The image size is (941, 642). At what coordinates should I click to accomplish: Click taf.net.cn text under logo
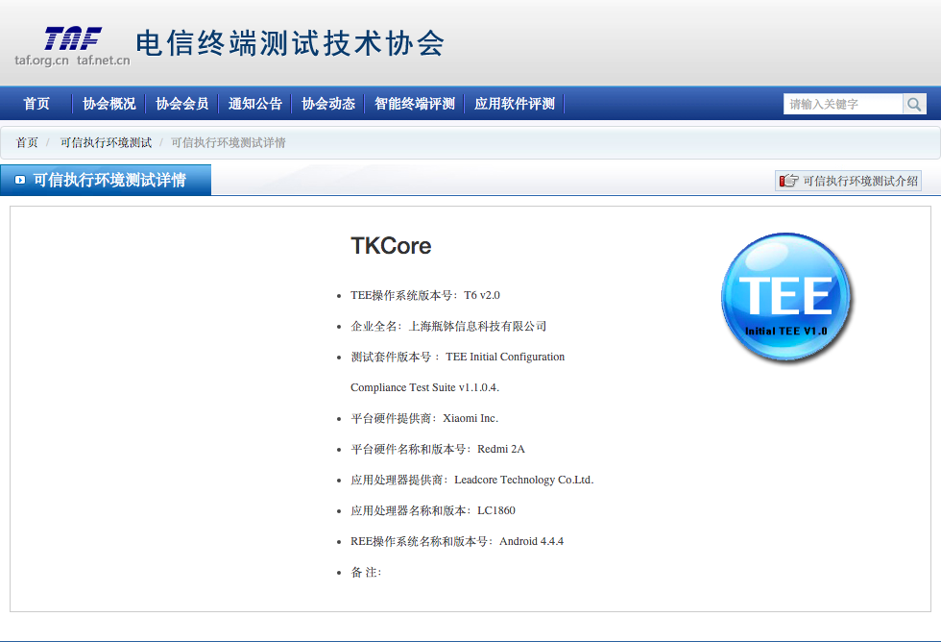(104, 60)
